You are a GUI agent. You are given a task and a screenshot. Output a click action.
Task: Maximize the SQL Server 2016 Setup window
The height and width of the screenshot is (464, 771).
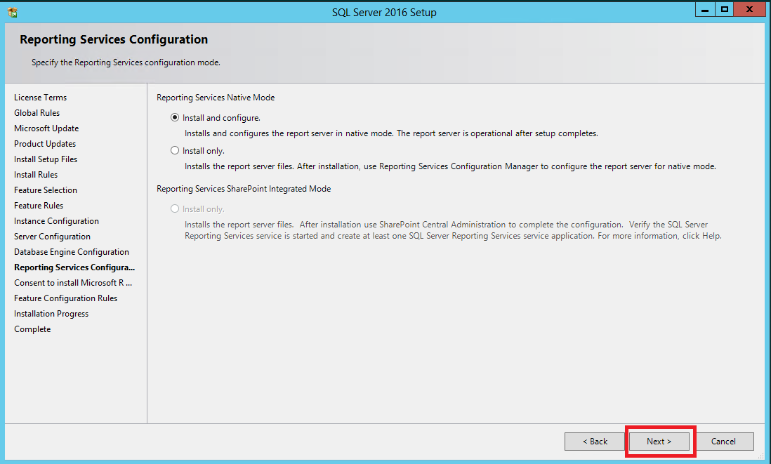coord(724,9)
